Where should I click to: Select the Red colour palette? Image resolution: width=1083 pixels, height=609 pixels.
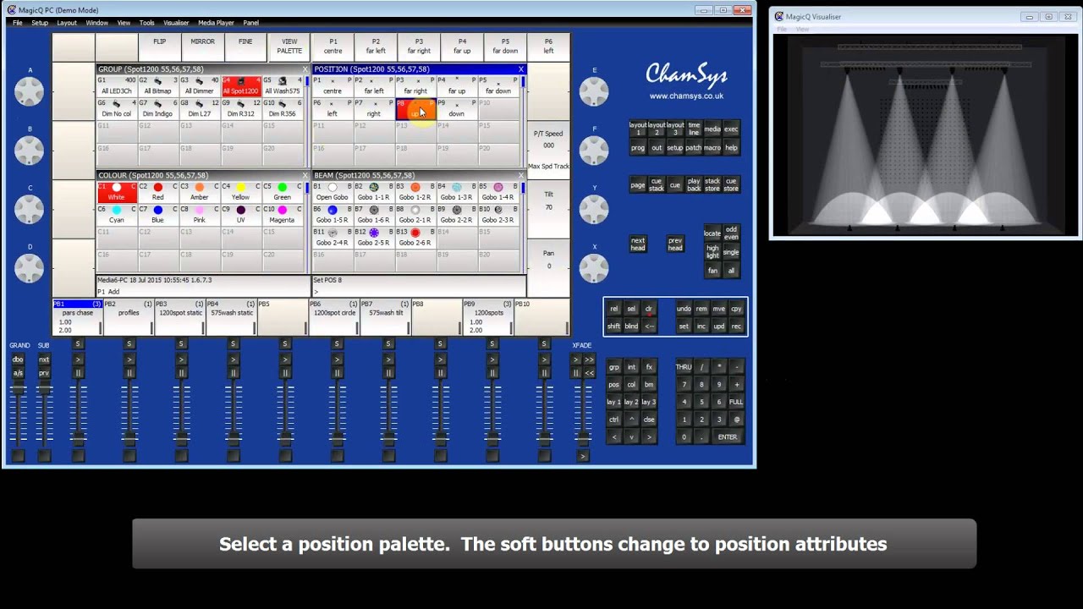click(157, 192)
